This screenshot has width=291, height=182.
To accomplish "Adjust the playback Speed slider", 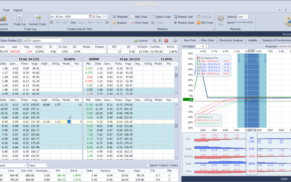I will click(x=244, y=23).
